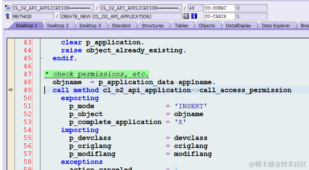The image size is (309, 170).
Task: Click the 'endif.' keyword on line 45
Action: (x=65, y=58)
